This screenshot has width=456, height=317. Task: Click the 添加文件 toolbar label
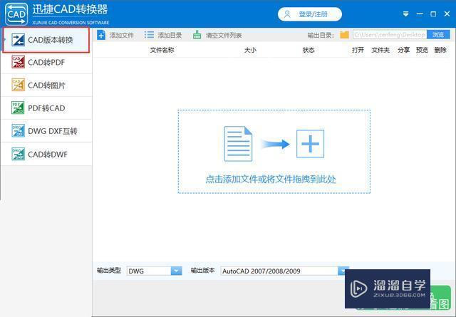tap(122, 36)
